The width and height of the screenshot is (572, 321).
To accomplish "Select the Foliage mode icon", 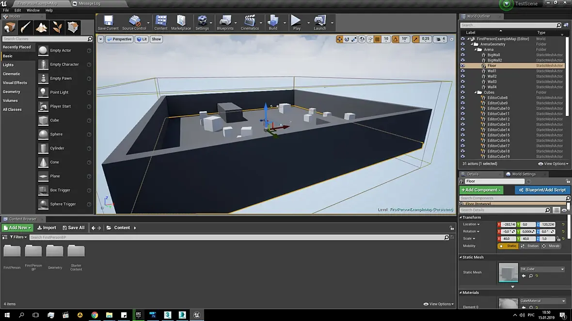I will coord(57,27).
